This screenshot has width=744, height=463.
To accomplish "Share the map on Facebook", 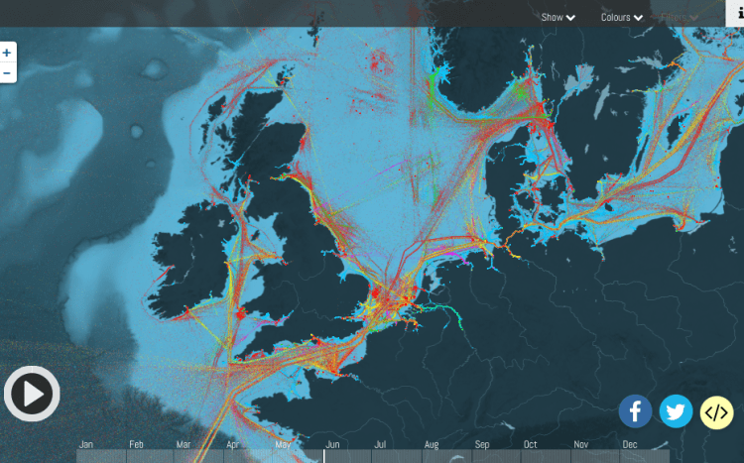I will click(x=635, y=410).
